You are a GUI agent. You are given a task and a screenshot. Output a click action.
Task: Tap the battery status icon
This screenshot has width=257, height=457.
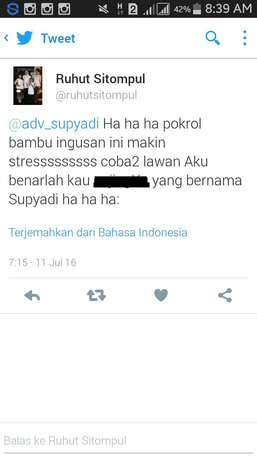[197, 9]
